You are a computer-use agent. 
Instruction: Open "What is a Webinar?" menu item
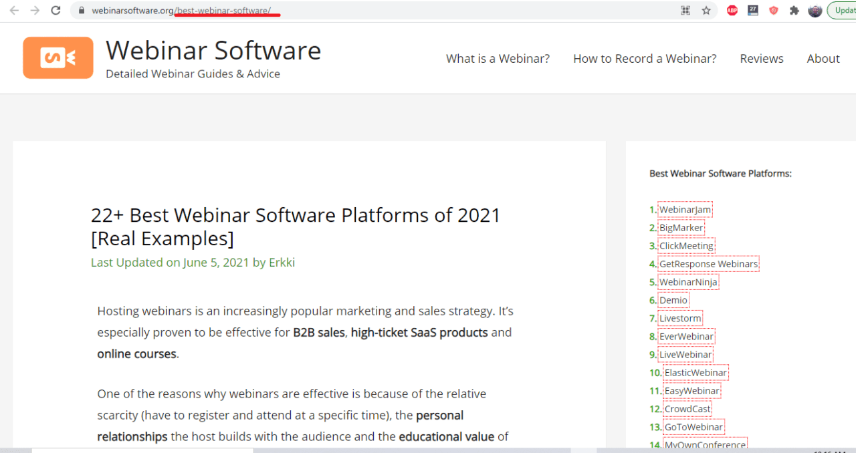coord(498,58)
